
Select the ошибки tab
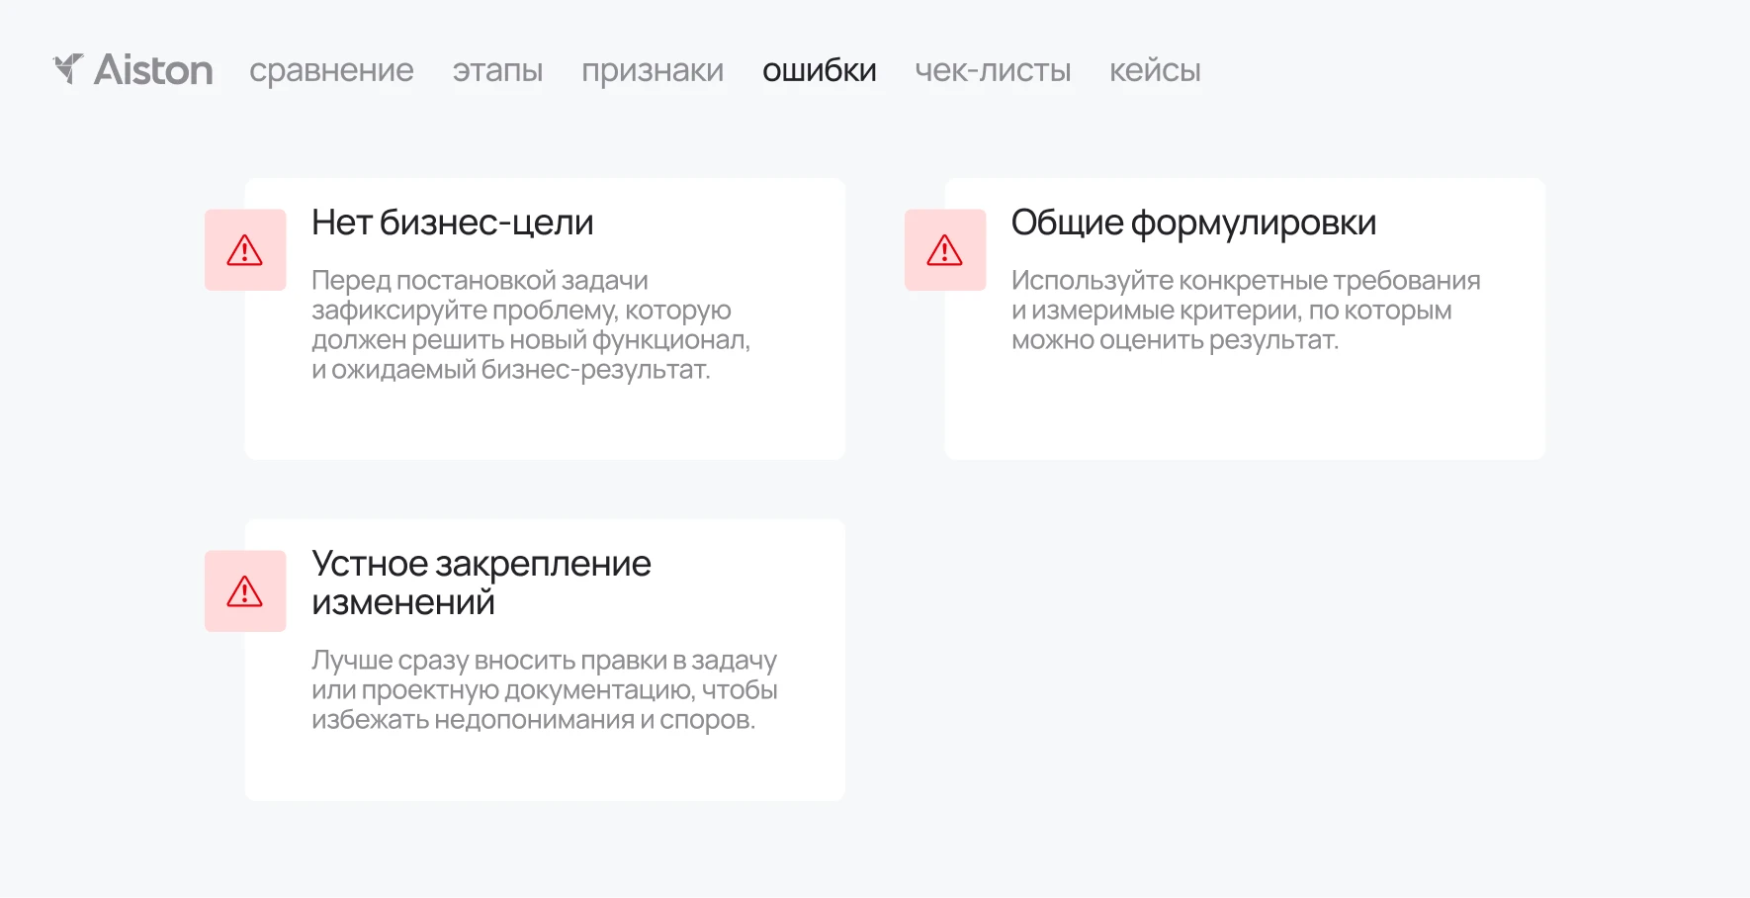point(820,71)
